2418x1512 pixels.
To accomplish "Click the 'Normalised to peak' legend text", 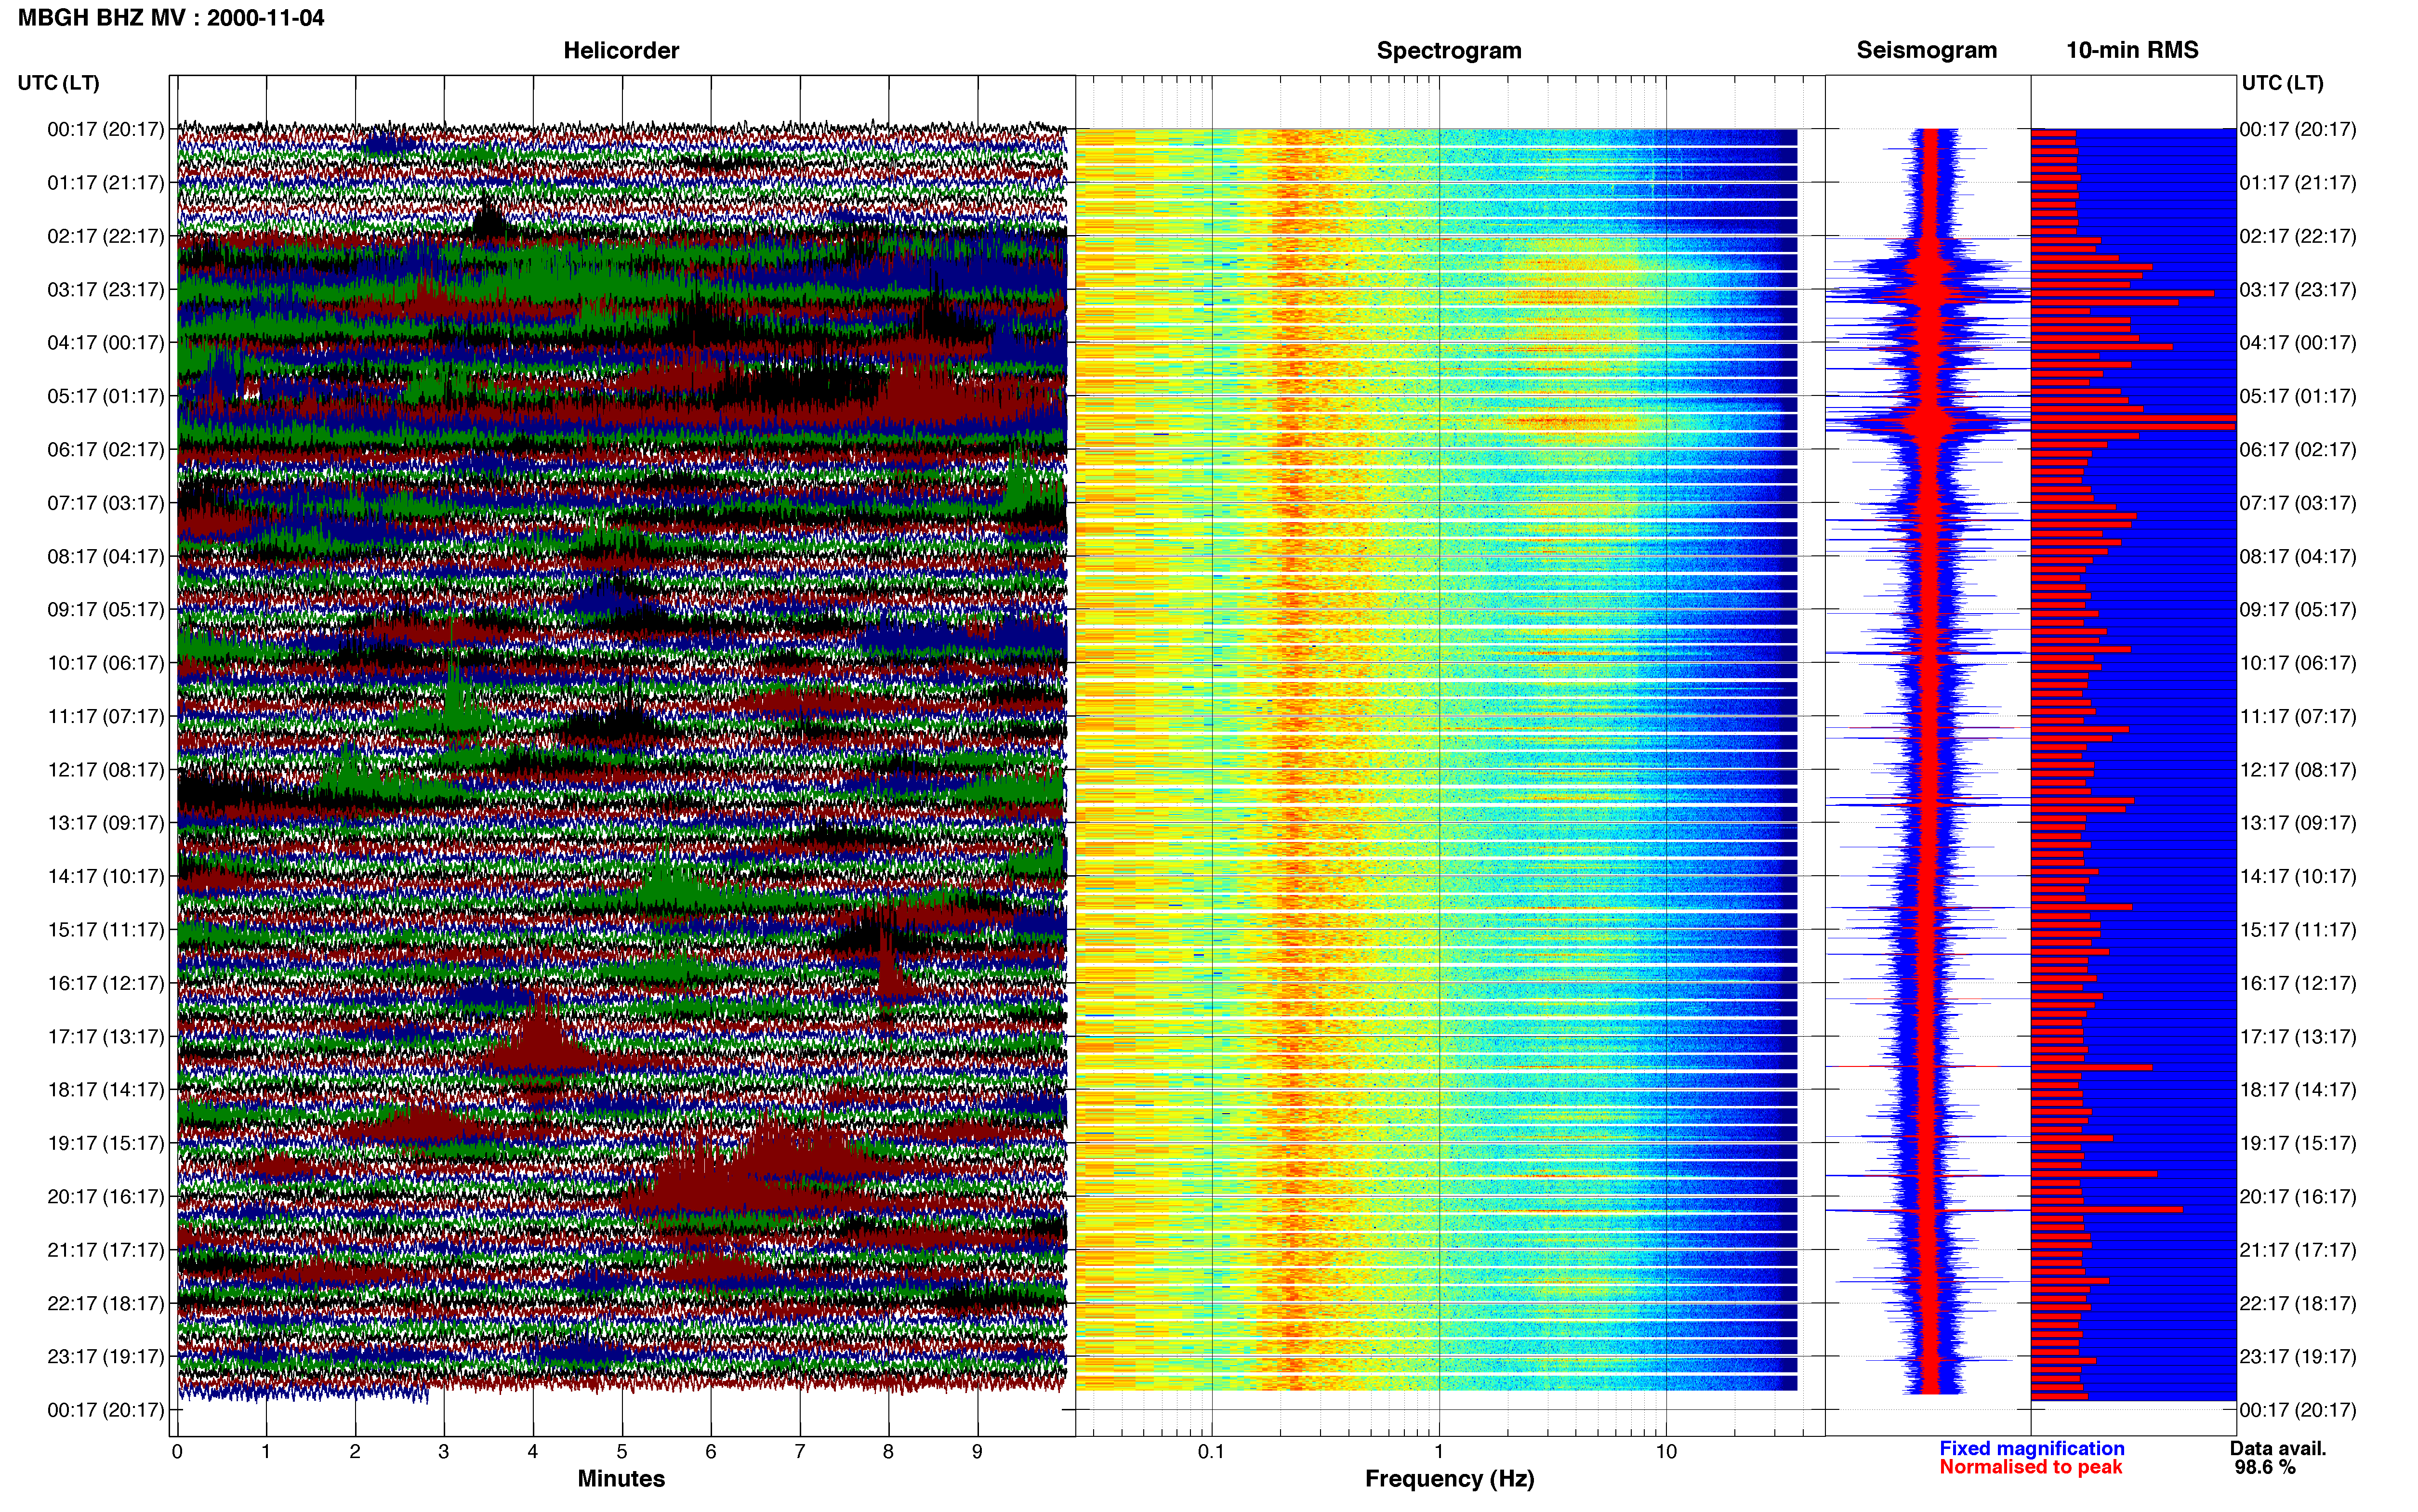I will pyautogui.click(x=2030, y=1467).
